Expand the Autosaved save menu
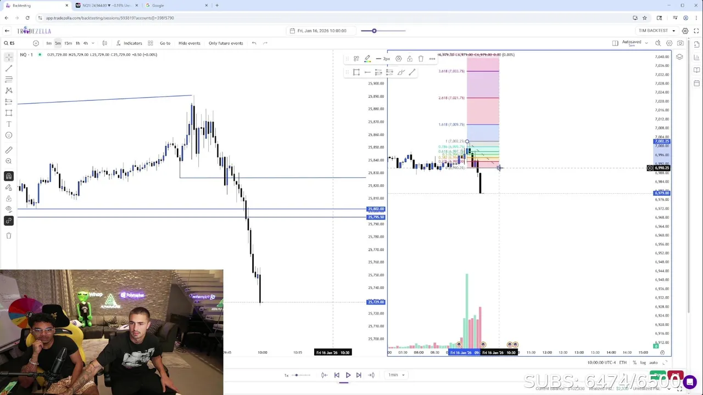The image size is (703, 395). (646, 43)
